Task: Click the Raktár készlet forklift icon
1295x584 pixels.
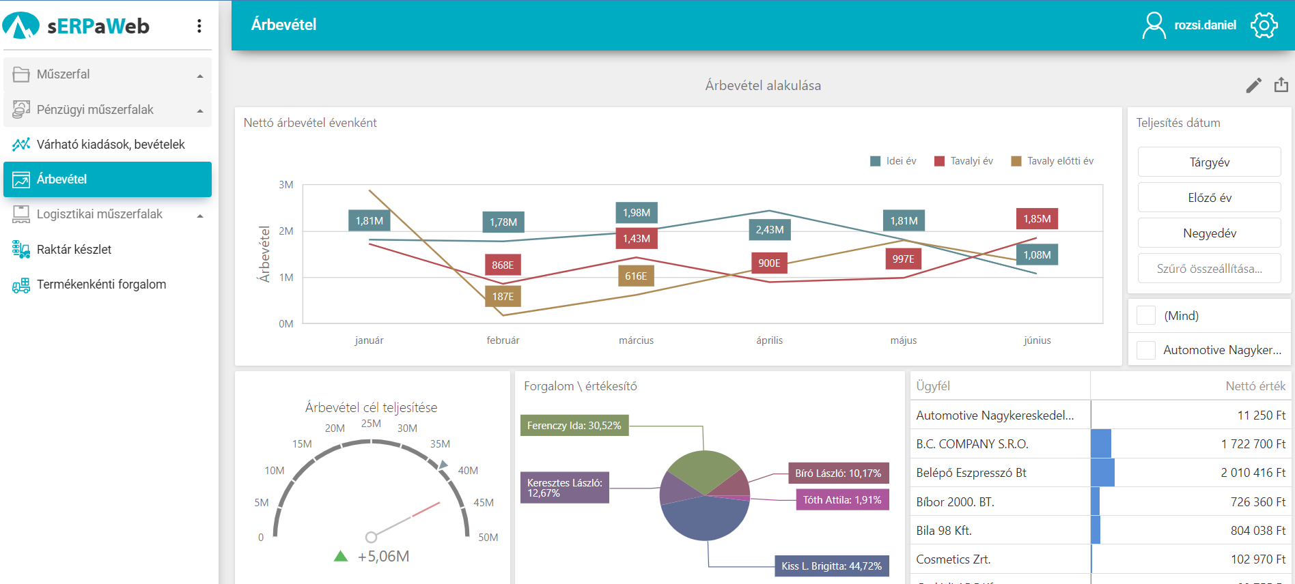Action: [x=21, y=250]
